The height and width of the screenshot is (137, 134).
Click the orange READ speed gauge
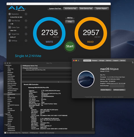pyautogui.click(x=91, y=33)
